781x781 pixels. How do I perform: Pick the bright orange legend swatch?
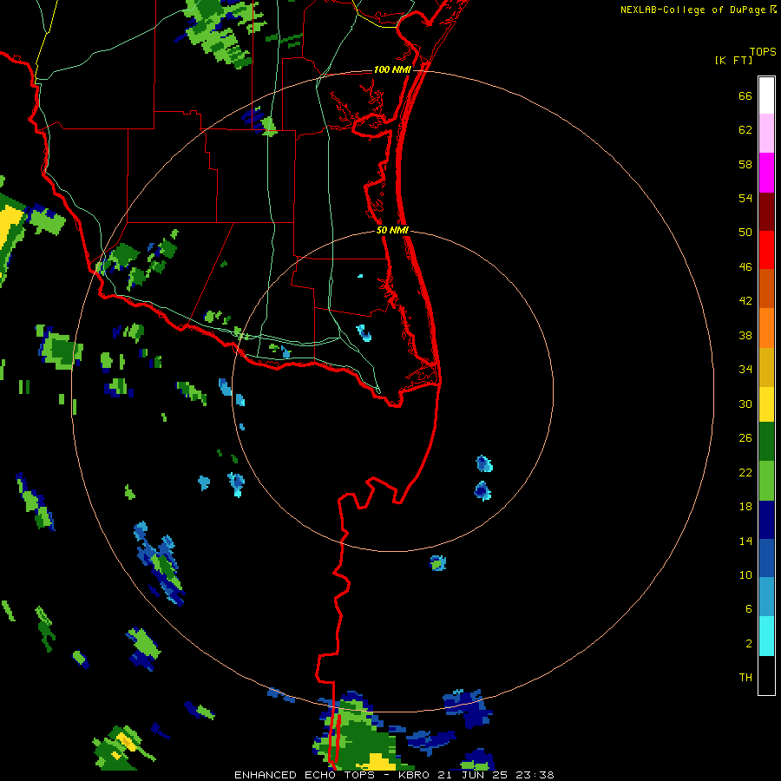pyautogui.click(x=766, y=327)
